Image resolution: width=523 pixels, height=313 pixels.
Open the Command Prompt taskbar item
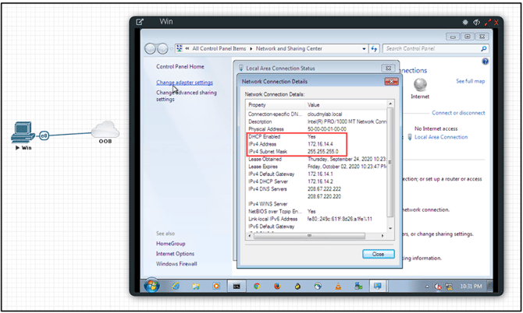pyautogui.click(x=237, y=286)
